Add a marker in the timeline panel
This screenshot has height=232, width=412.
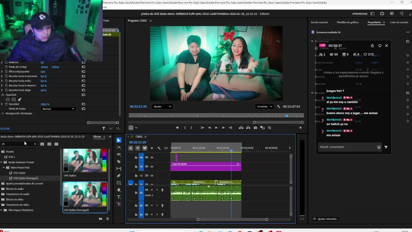tap(152, 148)
